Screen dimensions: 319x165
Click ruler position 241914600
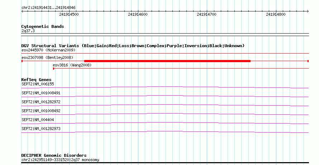tap(138, 14)
